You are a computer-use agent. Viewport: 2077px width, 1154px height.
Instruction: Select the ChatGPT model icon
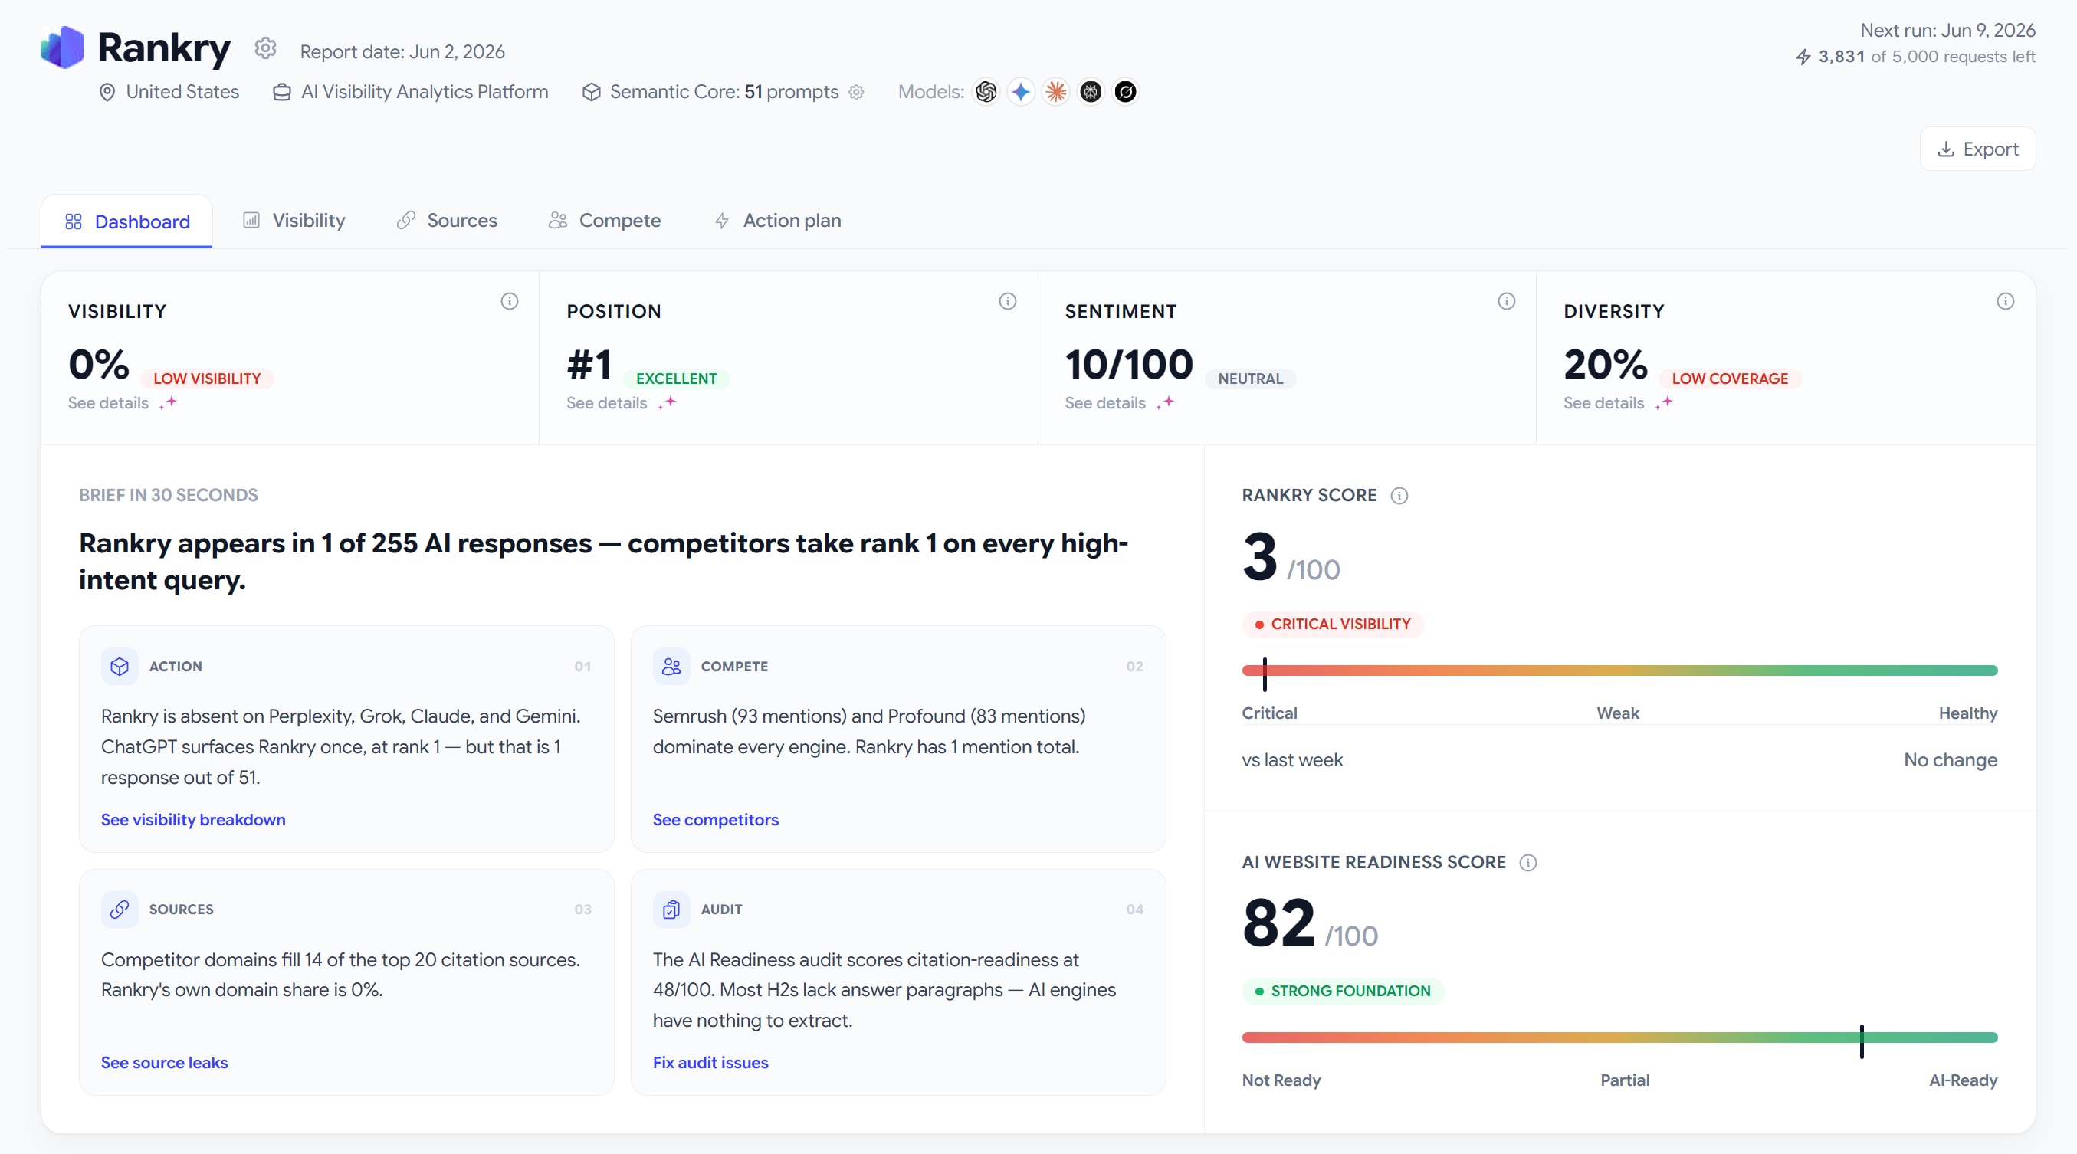click(x=986, y=92)
